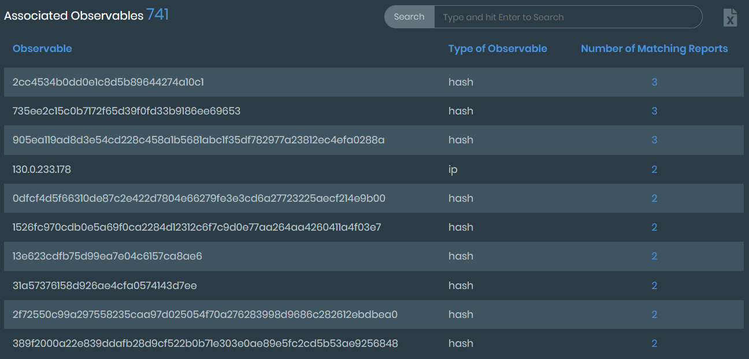View matching reports for hash 31a57376158d926ae4cfa0574143d7ee
The height and width of the screenshot is (359, 749).
(x=654, y=285)
